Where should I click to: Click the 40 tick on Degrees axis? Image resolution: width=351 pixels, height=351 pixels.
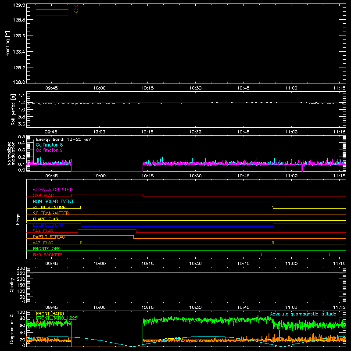pos(22,333)
